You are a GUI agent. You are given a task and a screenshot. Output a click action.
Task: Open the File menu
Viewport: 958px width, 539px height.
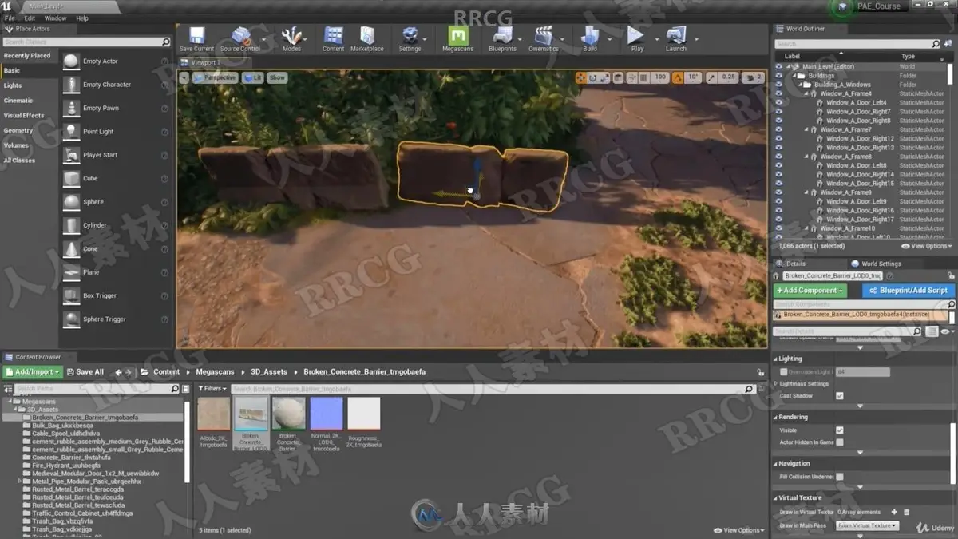point(10,18)
